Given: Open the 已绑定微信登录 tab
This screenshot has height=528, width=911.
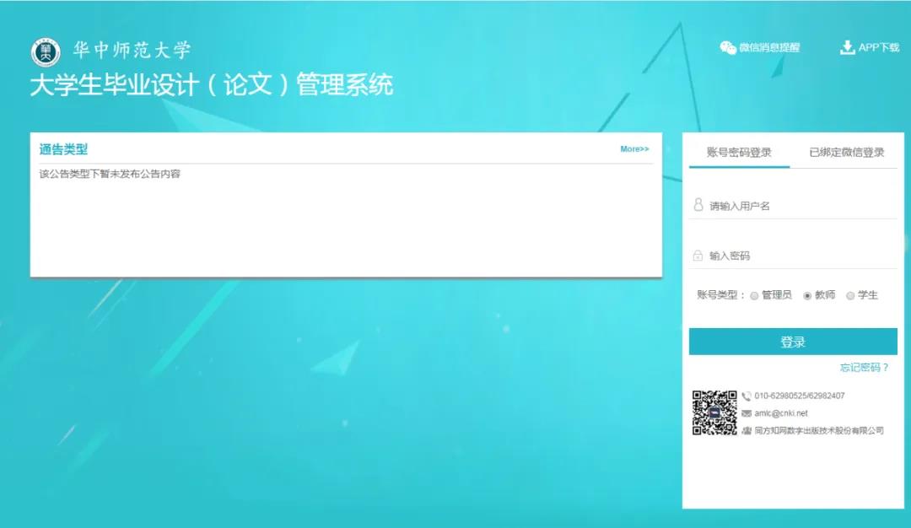Looking at the screenshot, I should tap(846, 153).
